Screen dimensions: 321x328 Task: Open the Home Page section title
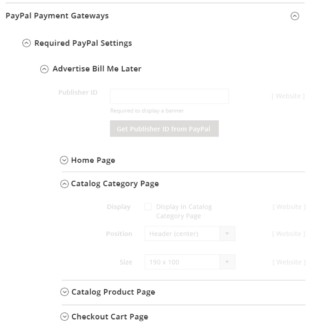pyautogui.click(x=93, y=161)
